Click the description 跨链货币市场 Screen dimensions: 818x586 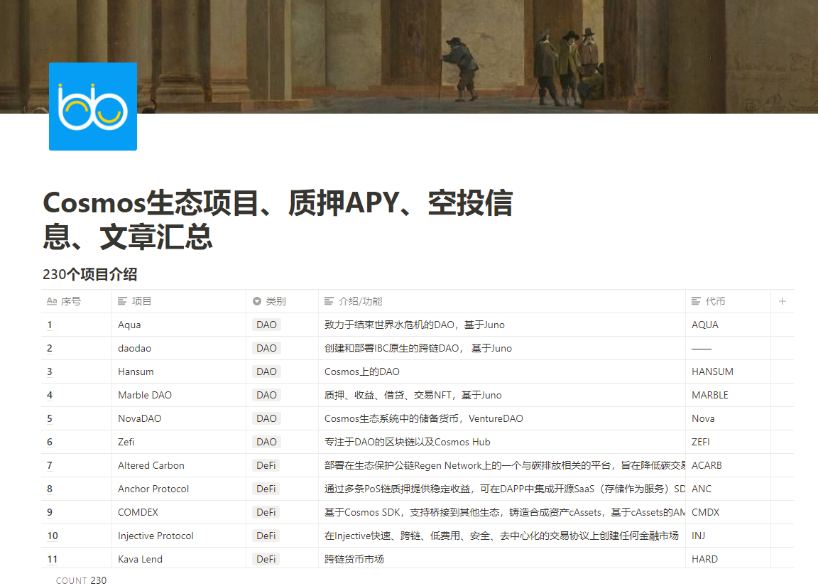click(354, 560)
